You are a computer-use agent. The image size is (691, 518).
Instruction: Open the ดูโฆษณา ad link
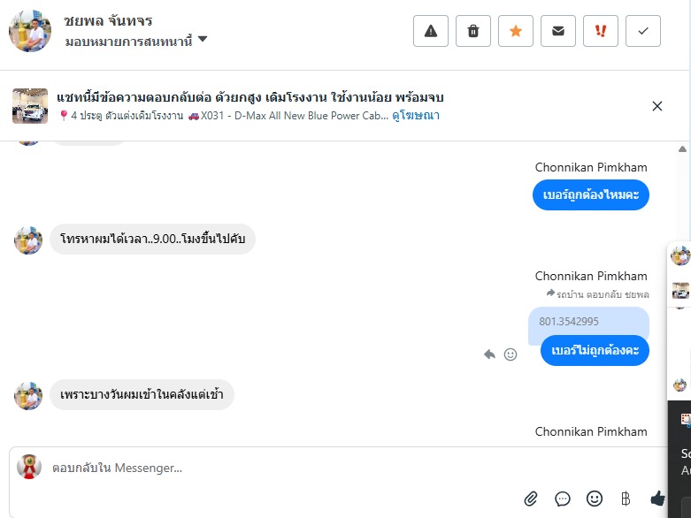click(415, 115)
